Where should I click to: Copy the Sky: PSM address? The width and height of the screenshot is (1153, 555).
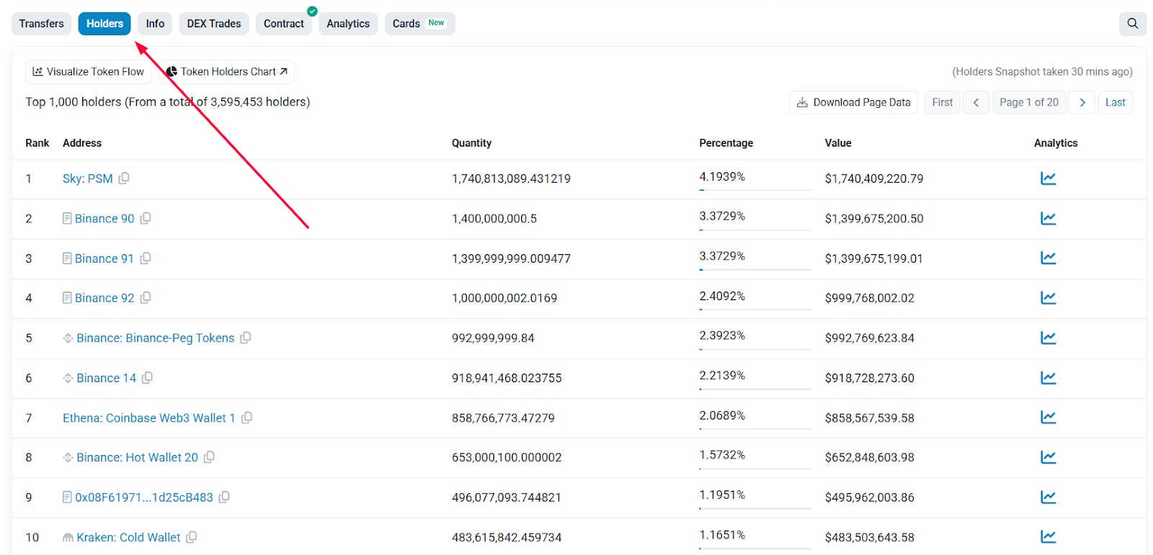(x=124, y=178)
